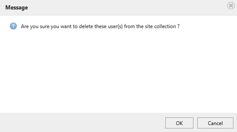Image resolution: width=237 pixels, height=132 pixels.
Task: Click OK to confirm deleting the users
Action: [x=179, y=123]
